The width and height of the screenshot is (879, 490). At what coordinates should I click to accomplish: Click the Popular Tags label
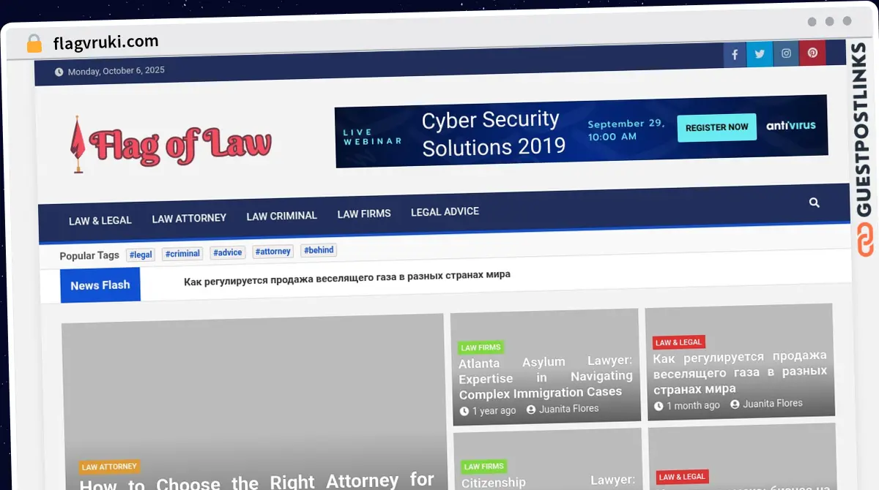point(89,256)
